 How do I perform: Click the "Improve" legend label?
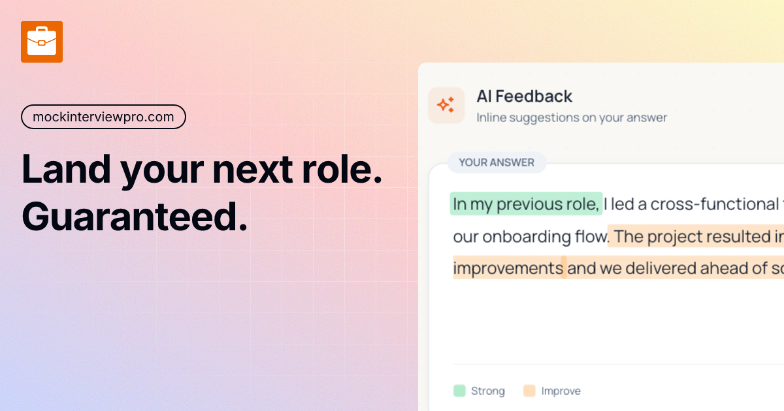click(x=561, y=391)
